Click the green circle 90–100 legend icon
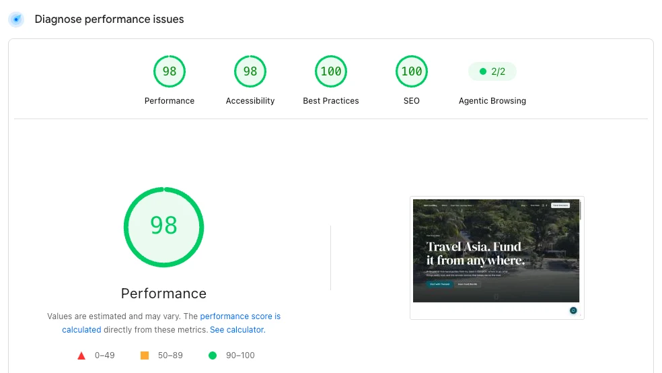The width and height of the screenshot is (662, 373). coord(213,355)
